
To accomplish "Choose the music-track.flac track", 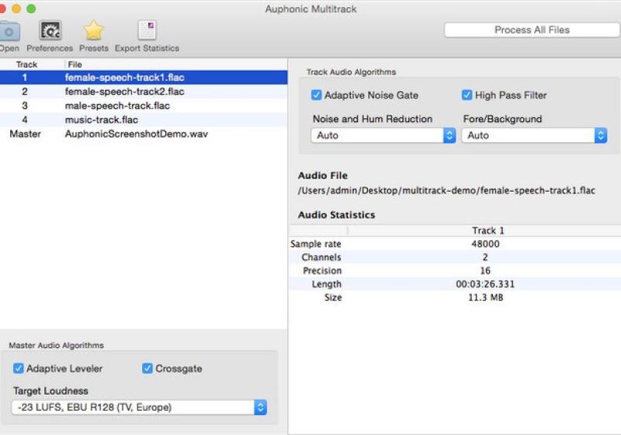I will [x=101, y=120].
